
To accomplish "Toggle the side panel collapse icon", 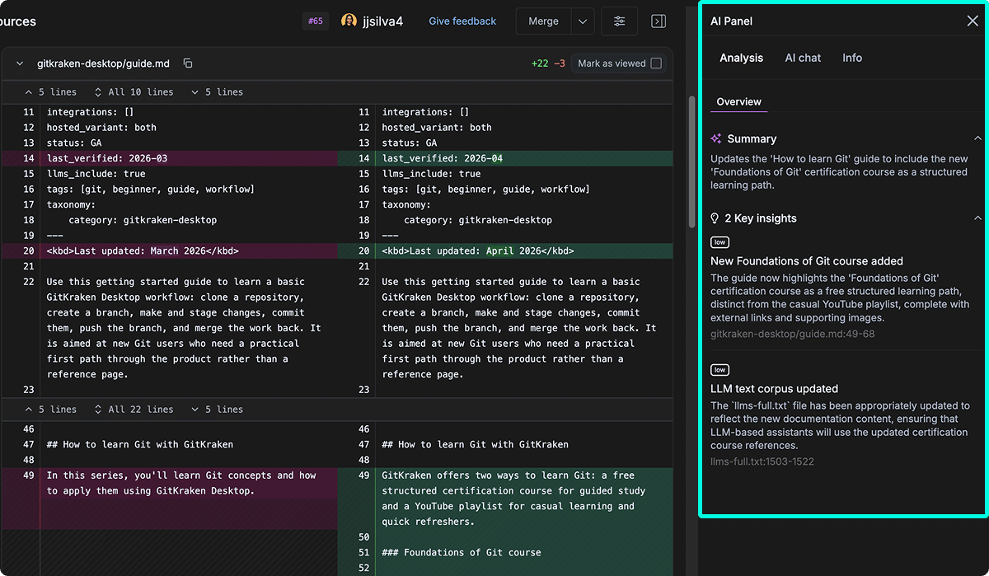I will click(659, 21).
